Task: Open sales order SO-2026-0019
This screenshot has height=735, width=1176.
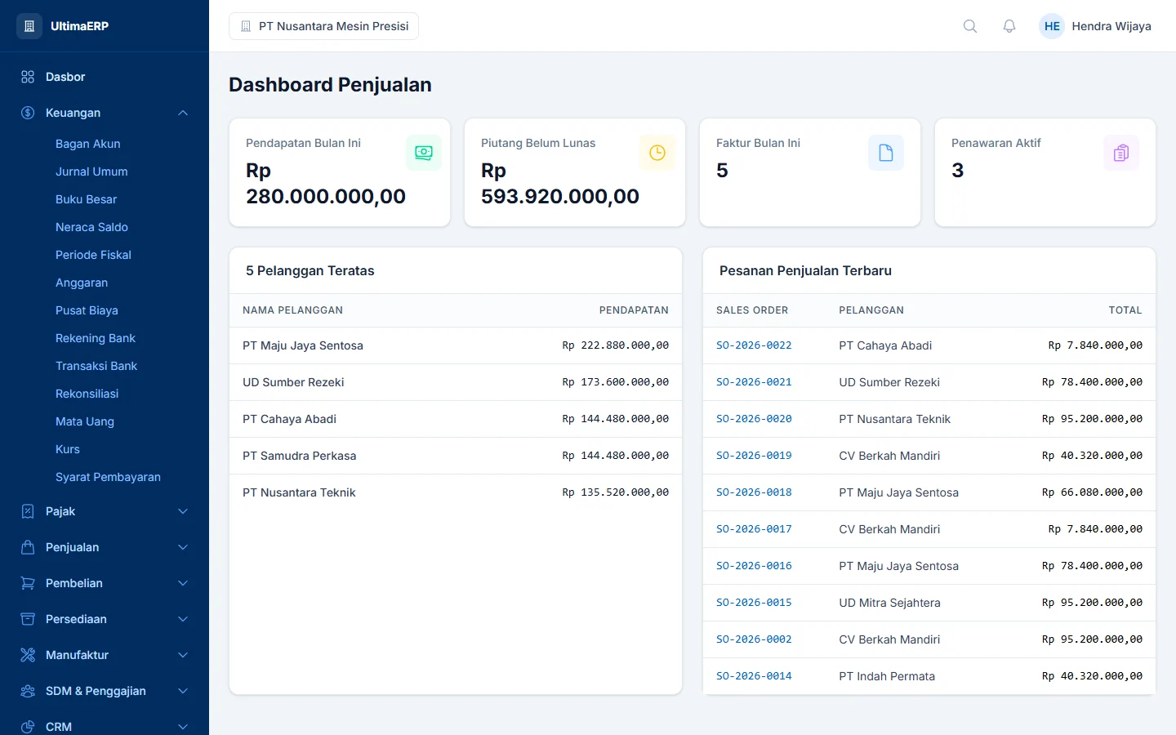Action: click(754, 456)
